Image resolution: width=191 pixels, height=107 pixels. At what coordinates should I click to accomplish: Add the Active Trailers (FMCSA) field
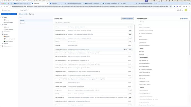click(x=130, y=38)
